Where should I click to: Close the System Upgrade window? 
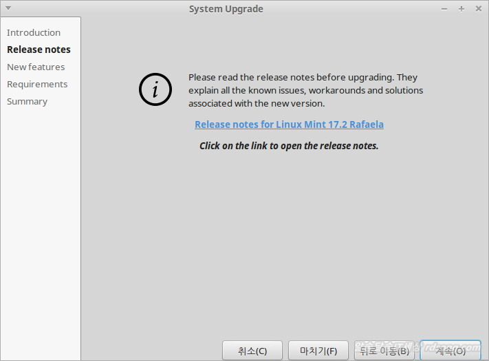coord(477,9)
